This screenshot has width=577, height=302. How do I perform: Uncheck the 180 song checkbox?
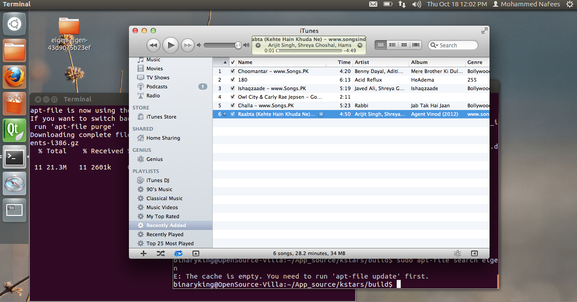coord(233,80)
